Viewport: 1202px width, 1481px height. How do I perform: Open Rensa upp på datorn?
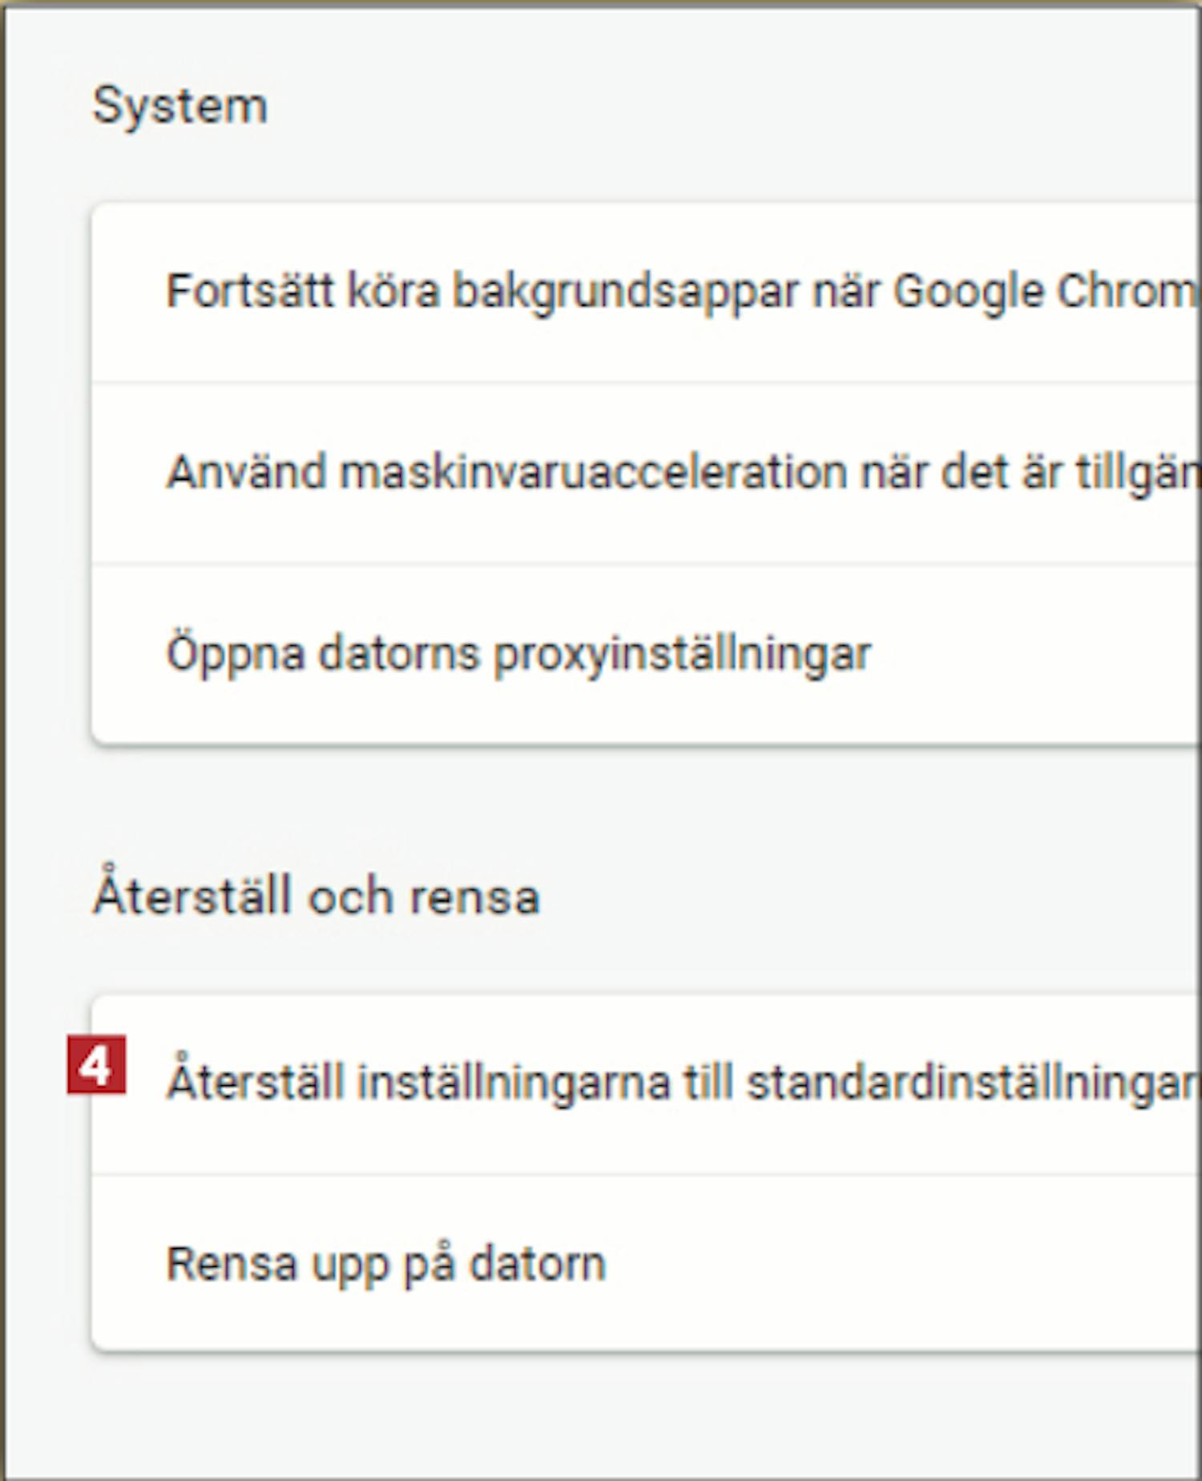click(385, 1264)
